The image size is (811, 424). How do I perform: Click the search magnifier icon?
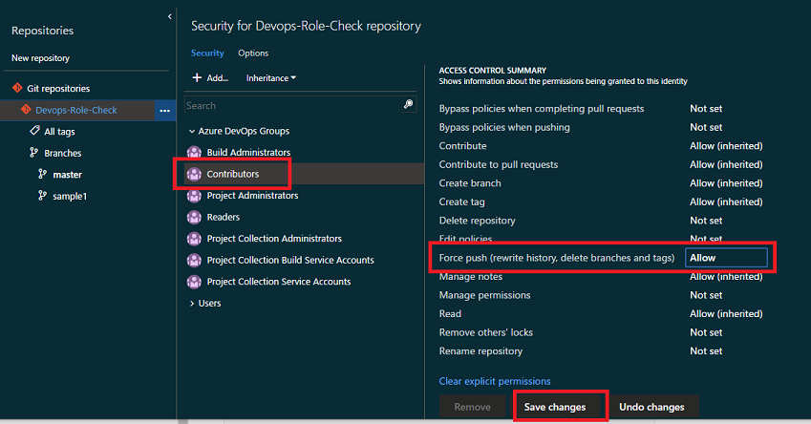click(408, 105)
